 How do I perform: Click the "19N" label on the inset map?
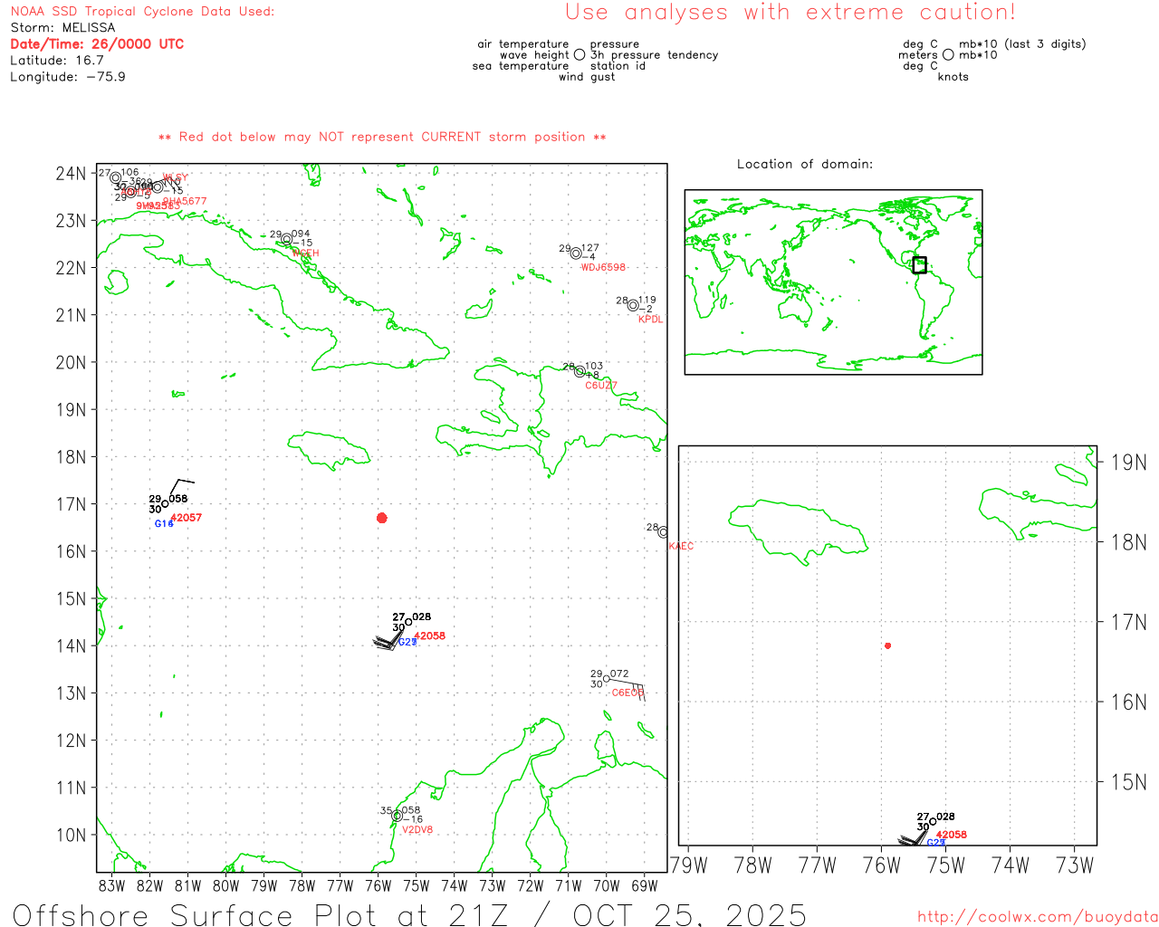(1128, 463)
